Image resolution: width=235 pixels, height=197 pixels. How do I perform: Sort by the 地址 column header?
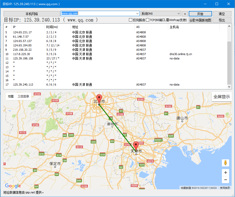pos(102,27)
